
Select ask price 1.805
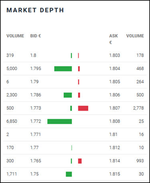click(115, 82)
